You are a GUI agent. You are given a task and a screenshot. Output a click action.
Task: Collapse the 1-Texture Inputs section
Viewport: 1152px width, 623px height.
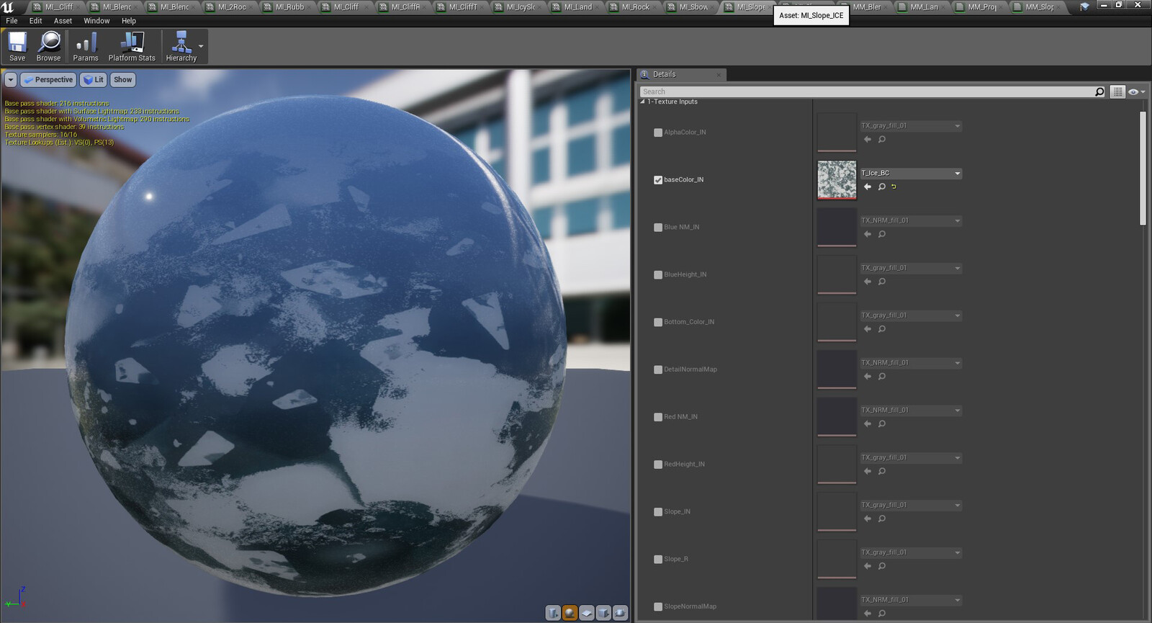(x=643, y=102)
